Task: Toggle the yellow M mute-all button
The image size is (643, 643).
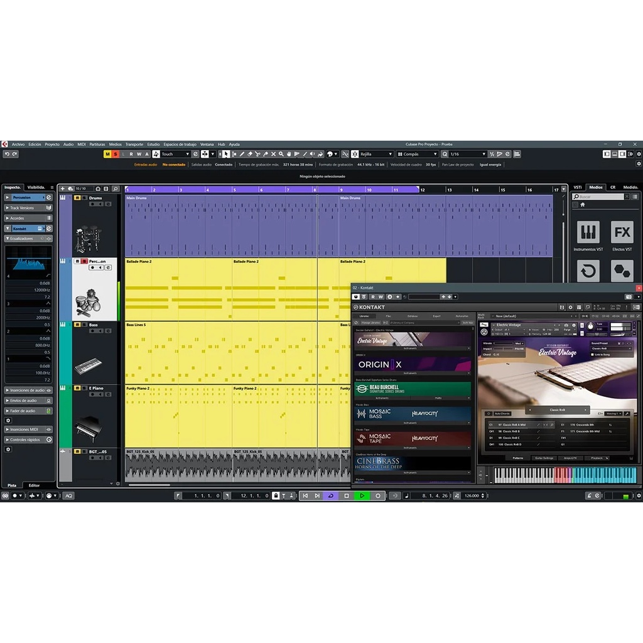Action: click(107, 154)
